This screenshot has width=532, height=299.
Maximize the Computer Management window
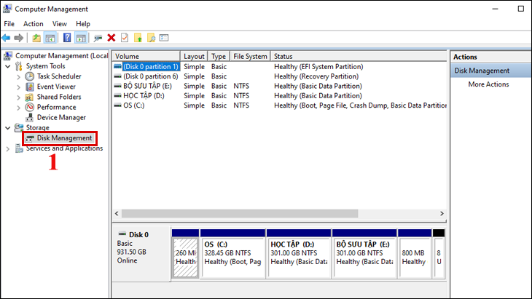(x=521, y=9)
